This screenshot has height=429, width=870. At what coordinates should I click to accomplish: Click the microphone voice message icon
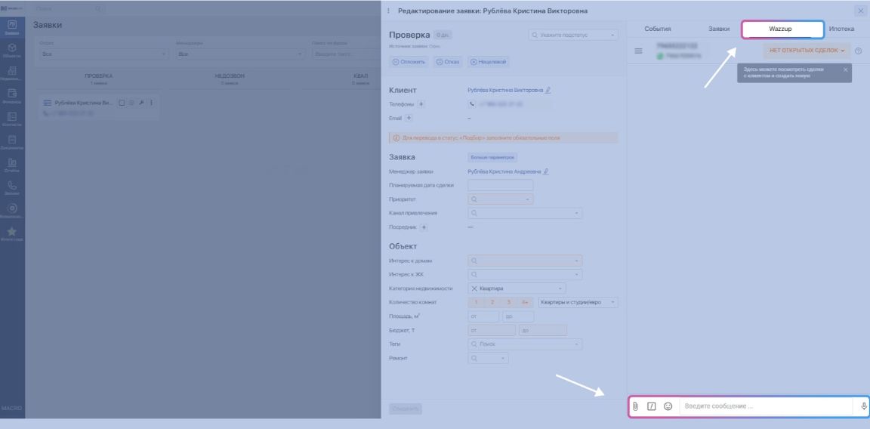[863, 406]
